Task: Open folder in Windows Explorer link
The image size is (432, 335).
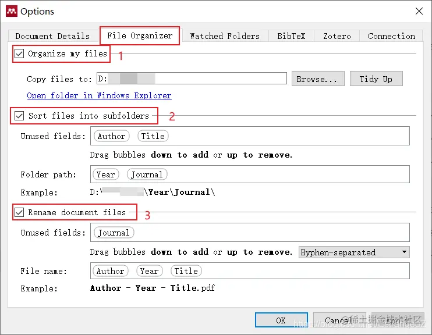Action: coord(99,95)
